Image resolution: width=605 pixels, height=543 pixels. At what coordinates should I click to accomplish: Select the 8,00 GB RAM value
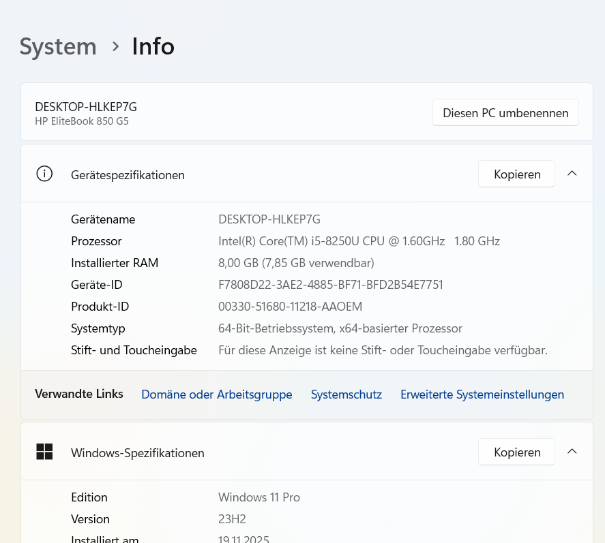coord(296,263)
